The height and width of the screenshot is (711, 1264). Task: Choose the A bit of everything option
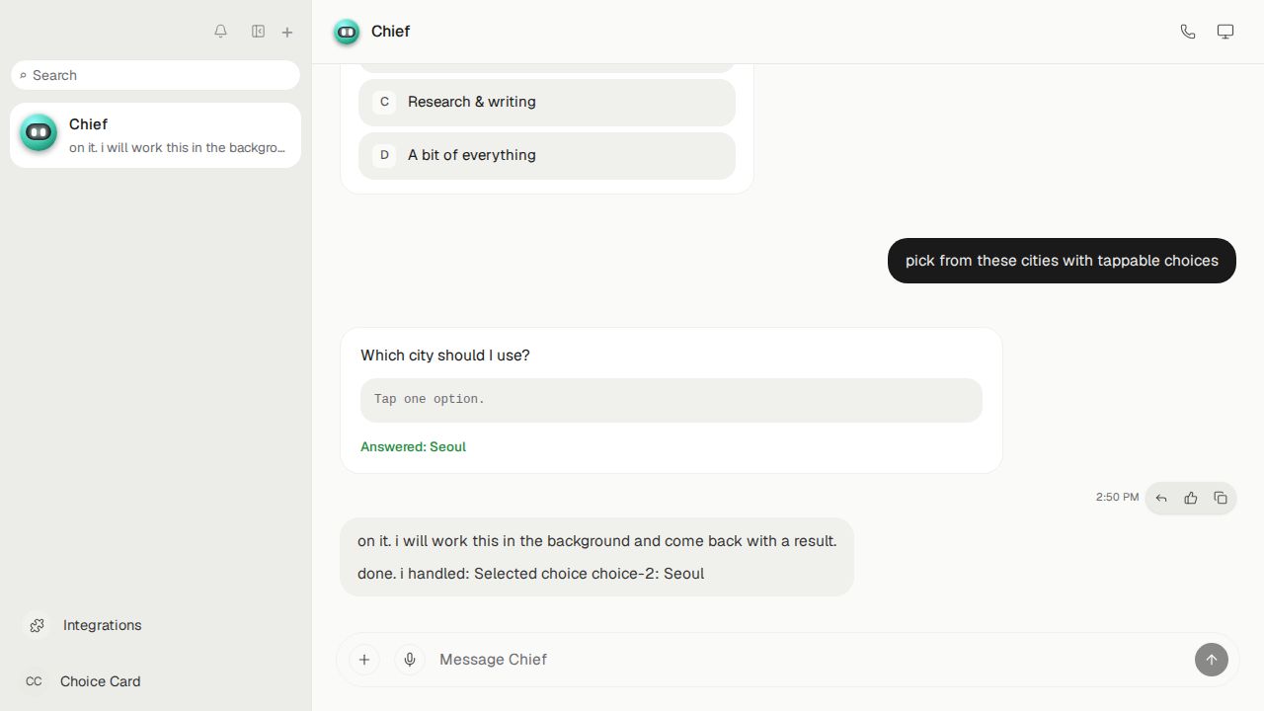point(547,155)
